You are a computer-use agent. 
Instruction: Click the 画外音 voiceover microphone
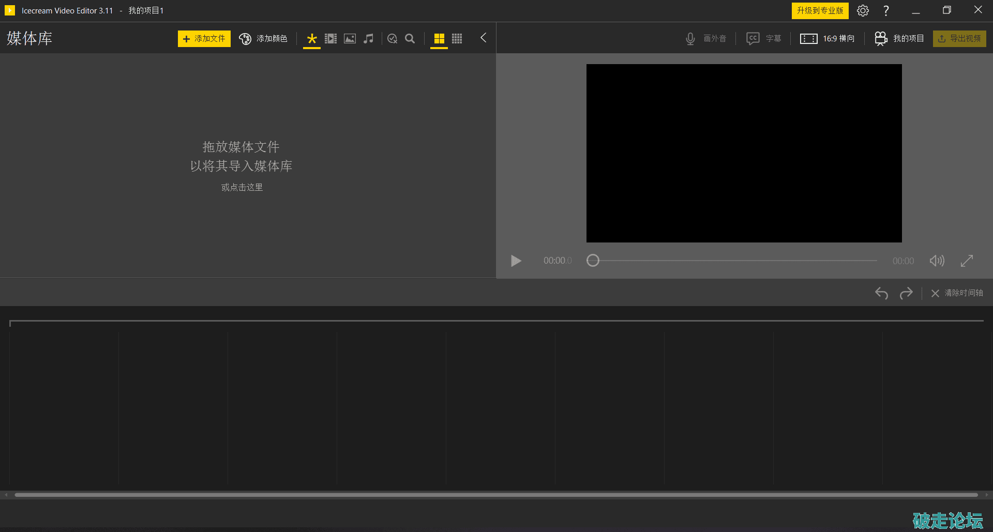pyautogui.click(x=706, y=39)
